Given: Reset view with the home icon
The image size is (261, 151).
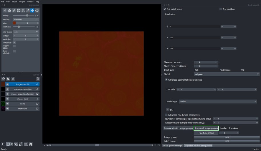Looking at the screenshot, I should pos(31,144).
